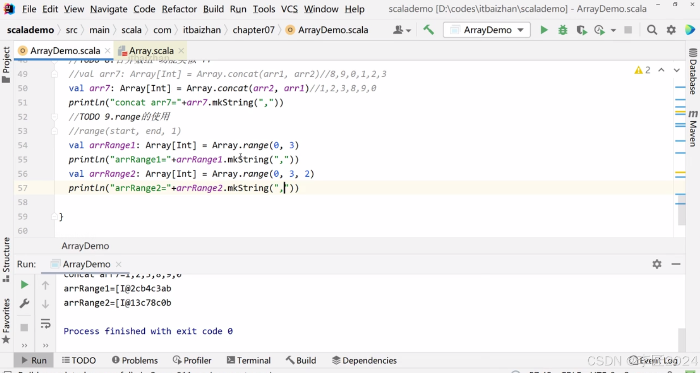Click the arrRange2 output line in console

click(117, 303)
